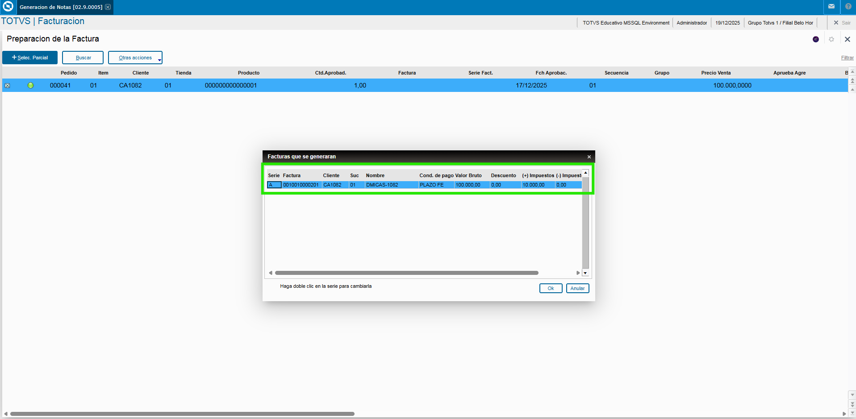Image resolution: width=856 pixels, height=419 pixels.
Task: Click the TOTVS Educativo MSSQL Environment label
Action: click(x=626, y=23)
